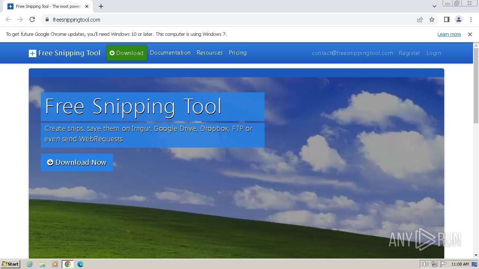Viewport: 479px width, 269px height.
Task: Open the Register link
Action: click(409, 53)
